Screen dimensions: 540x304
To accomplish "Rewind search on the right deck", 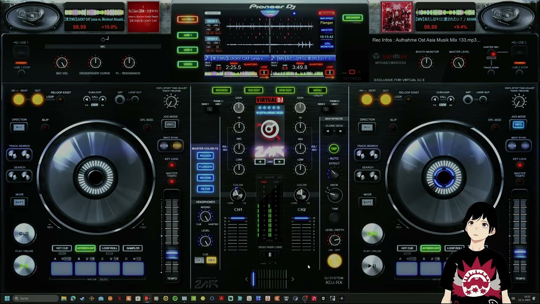I will coord(361,175).
